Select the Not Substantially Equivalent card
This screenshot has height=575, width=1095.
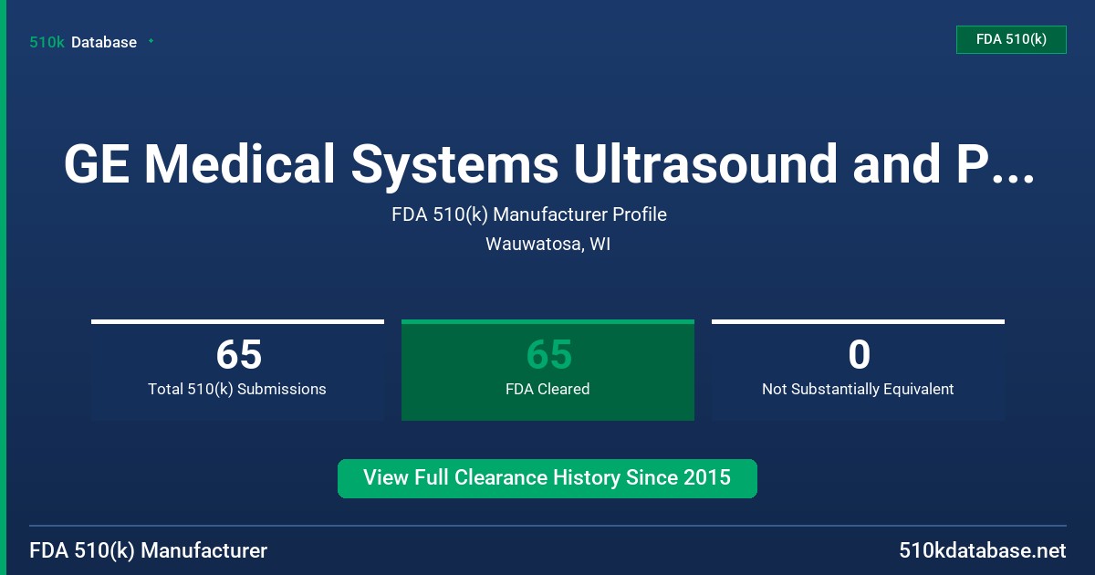[x=858, y=370]
